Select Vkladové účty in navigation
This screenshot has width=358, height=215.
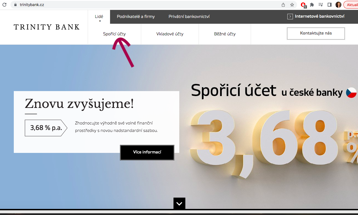(170, 34)
